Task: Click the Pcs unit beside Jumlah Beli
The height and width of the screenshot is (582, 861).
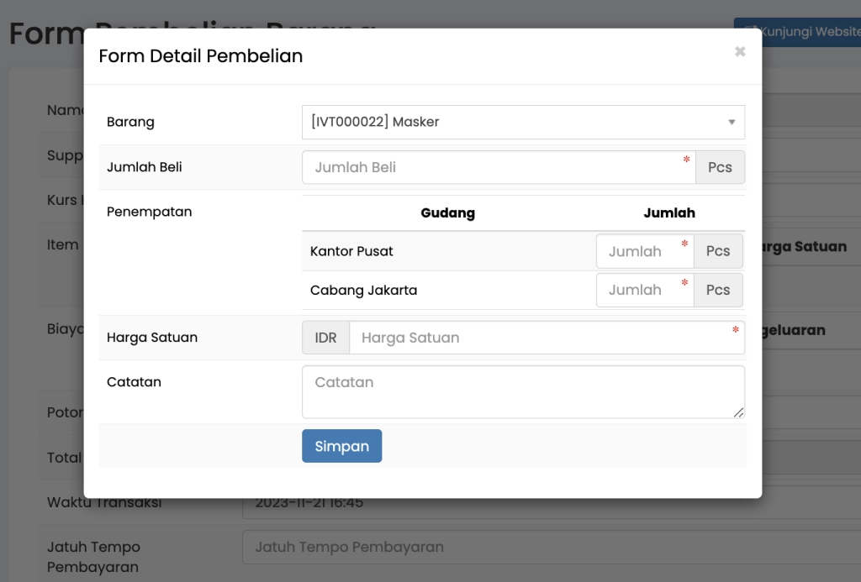Action: click(x=720, y=167)
